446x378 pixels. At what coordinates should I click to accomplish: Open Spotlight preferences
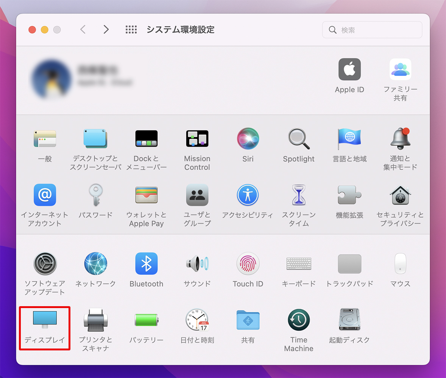click(x=299, y=139)
